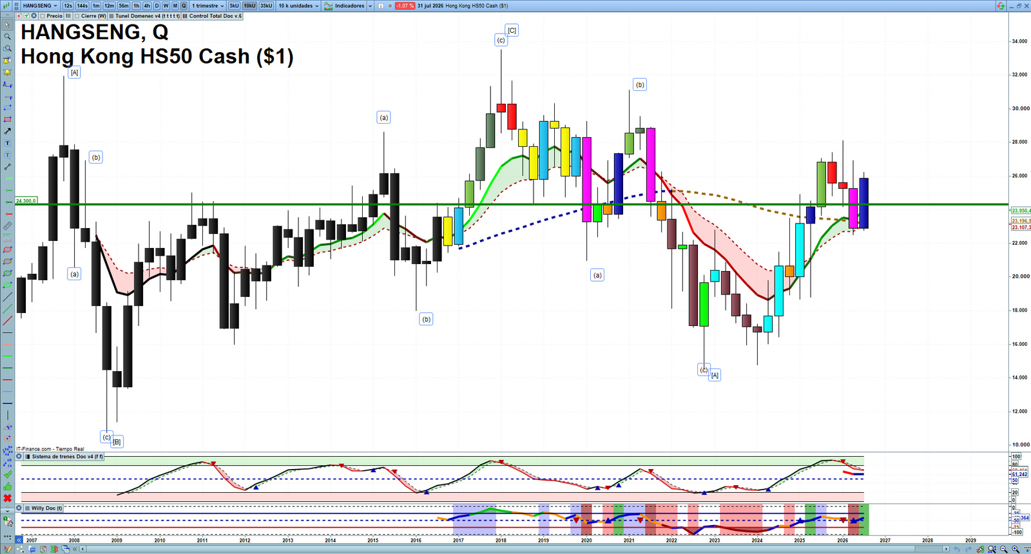Toggle the 35kU units button
This screenshot has height=554, width=1031.
point(266,6)
